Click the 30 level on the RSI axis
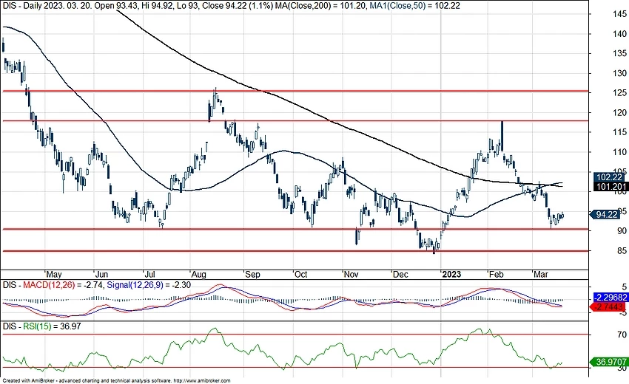629x384 pixels. 622,368
